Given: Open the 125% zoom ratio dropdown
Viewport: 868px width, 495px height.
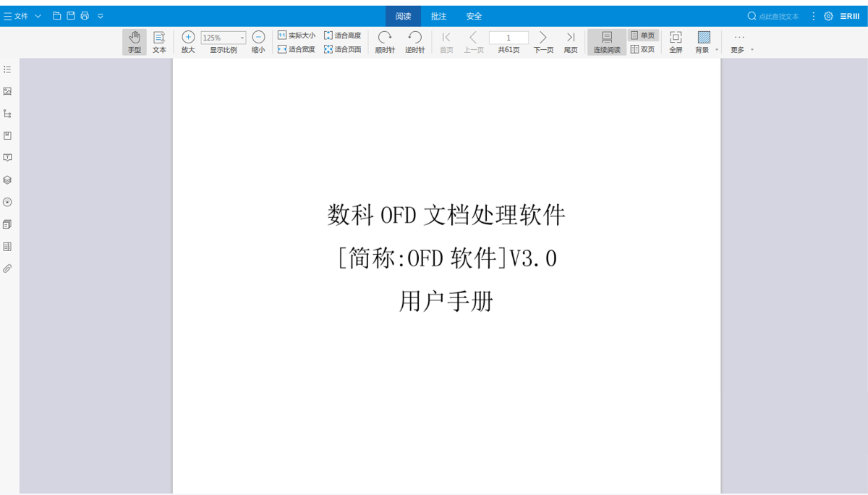Looking at the screenshot, I should [x=242, y=38].
